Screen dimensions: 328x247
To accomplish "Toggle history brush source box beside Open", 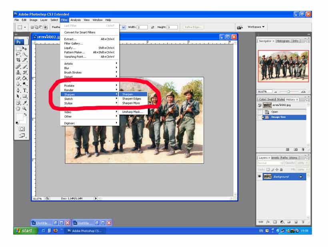I will tap(260, 112).
